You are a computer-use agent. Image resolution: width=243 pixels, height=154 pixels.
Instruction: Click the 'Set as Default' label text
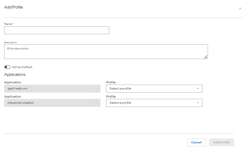pyautogui.click(x=22, y=67)
